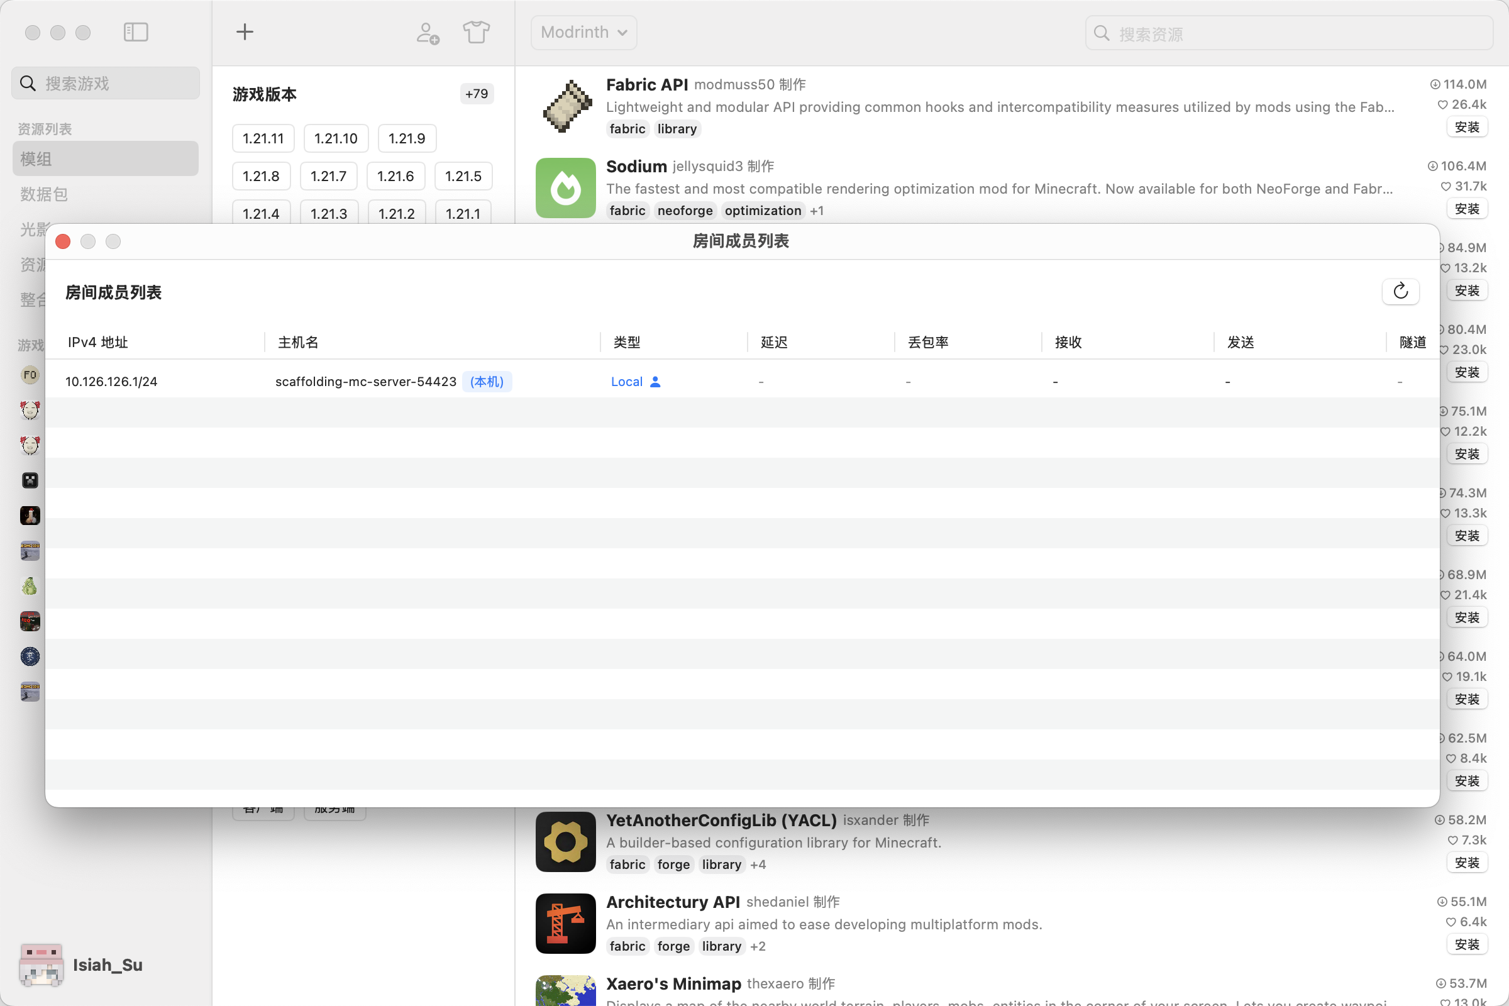Select the FO game instance icon
1509x1006 pixels.
[30, 375]
